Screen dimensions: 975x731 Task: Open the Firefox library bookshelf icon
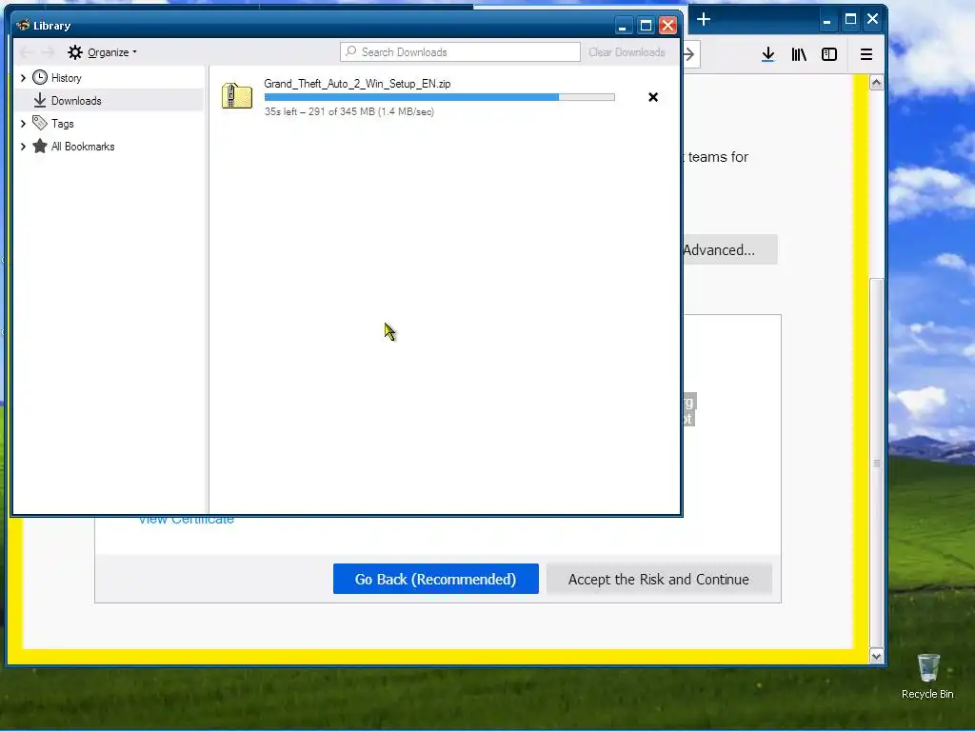coord(799,54)
